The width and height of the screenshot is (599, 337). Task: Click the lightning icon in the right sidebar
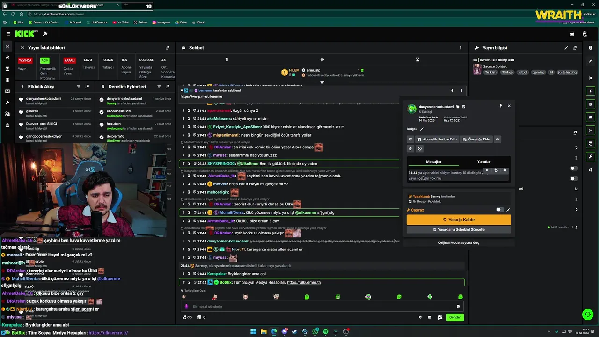click(x=591, y=91)
